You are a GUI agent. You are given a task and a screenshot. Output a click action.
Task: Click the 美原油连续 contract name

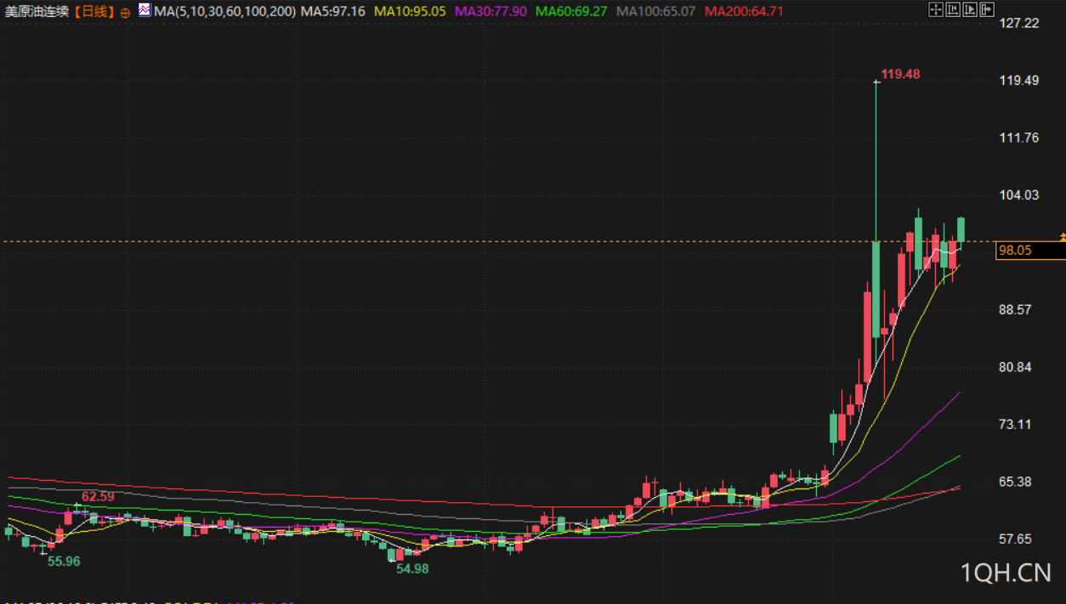[37, 12]
